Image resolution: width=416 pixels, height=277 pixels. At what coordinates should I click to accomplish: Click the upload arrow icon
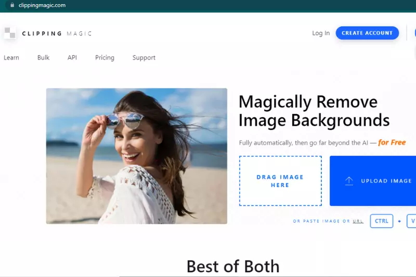click(349, 181)
